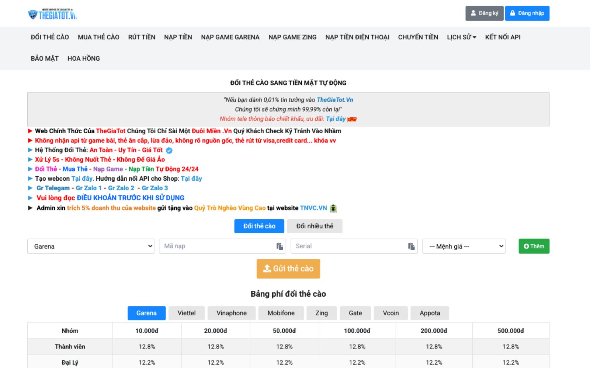Open the card type dropdown showing Garena
This screenshot has width=590, height=368.
point(90,246)
